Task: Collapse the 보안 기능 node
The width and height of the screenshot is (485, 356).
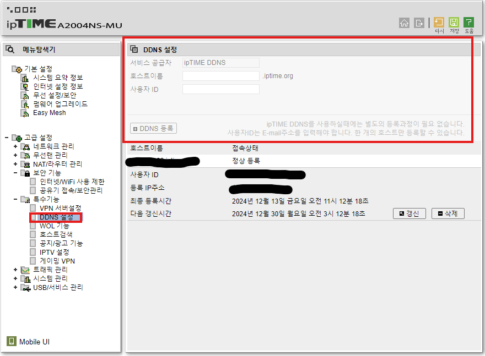Action: (15, 173)
